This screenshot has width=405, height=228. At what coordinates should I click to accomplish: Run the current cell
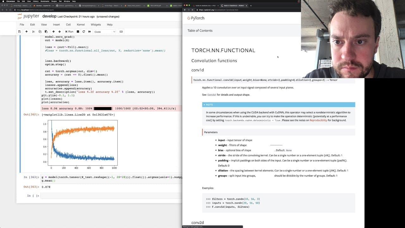tap(69, 32)
